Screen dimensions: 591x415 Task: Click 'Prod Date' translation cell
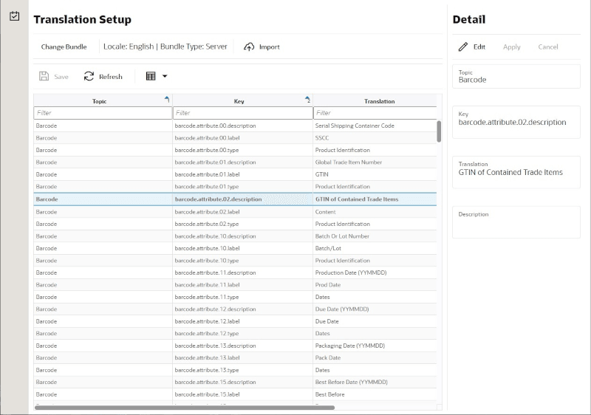(375, 285)
